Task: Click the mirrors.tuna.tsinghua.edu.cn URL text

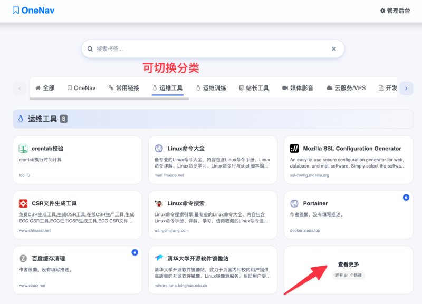Action: (x=181, y=286)
